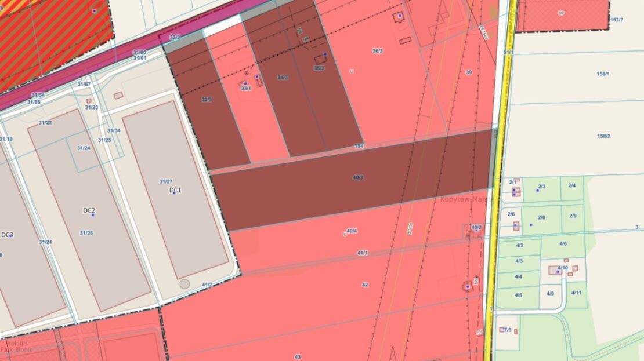Select parcel 42 in red zone
Screen dimensions: 644x361
(x=365, y=285)
